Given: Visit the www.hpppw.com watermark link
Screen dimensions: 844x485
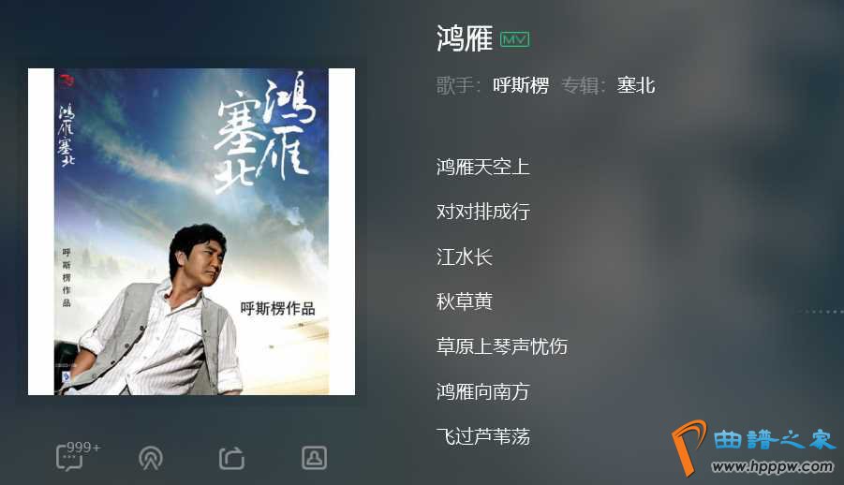Looking at the screenshot, I should pos(773,466).
